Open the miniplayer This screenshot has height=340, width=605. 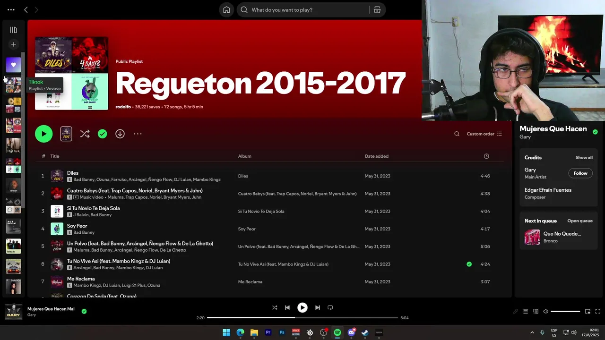tap(588, 312)
